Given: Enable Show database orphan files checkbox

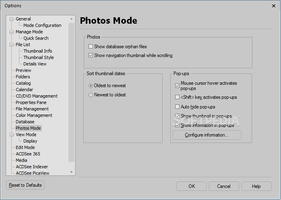Looking at the screenshot, I should pyautogui.click(x=91, y=47).
